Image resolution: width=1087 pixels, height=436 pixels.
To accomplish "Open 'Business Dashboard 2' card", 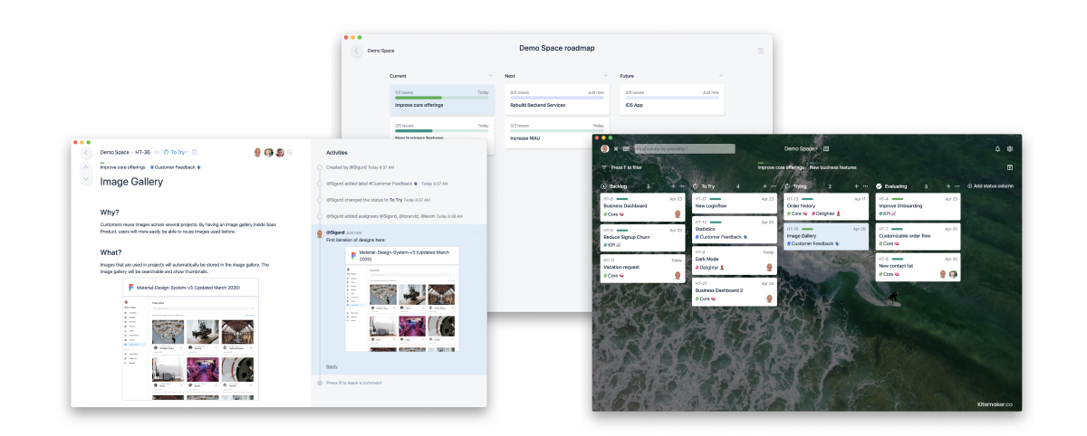I will 733,291.
